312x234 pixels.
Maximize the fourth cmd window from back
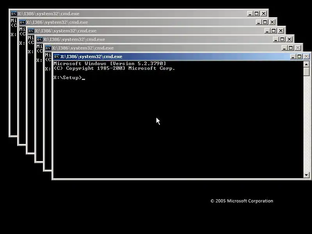(x=282, y=39)
